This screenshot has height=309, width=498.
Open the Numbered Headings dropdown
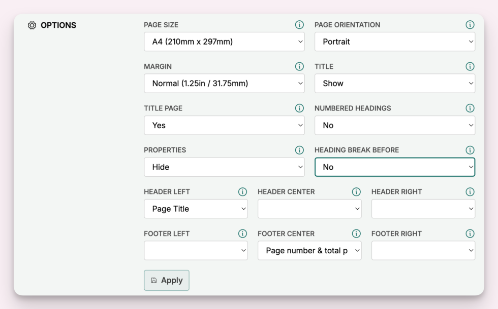[395, 125]
